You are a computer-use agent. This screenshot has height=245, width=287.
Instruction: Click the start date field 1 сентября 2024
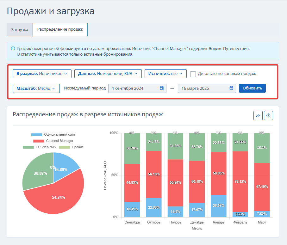(137, 88)
